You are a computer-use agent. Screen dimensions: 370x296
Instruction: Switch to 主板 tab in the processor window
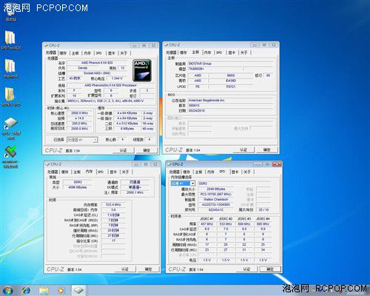(75, 53)
